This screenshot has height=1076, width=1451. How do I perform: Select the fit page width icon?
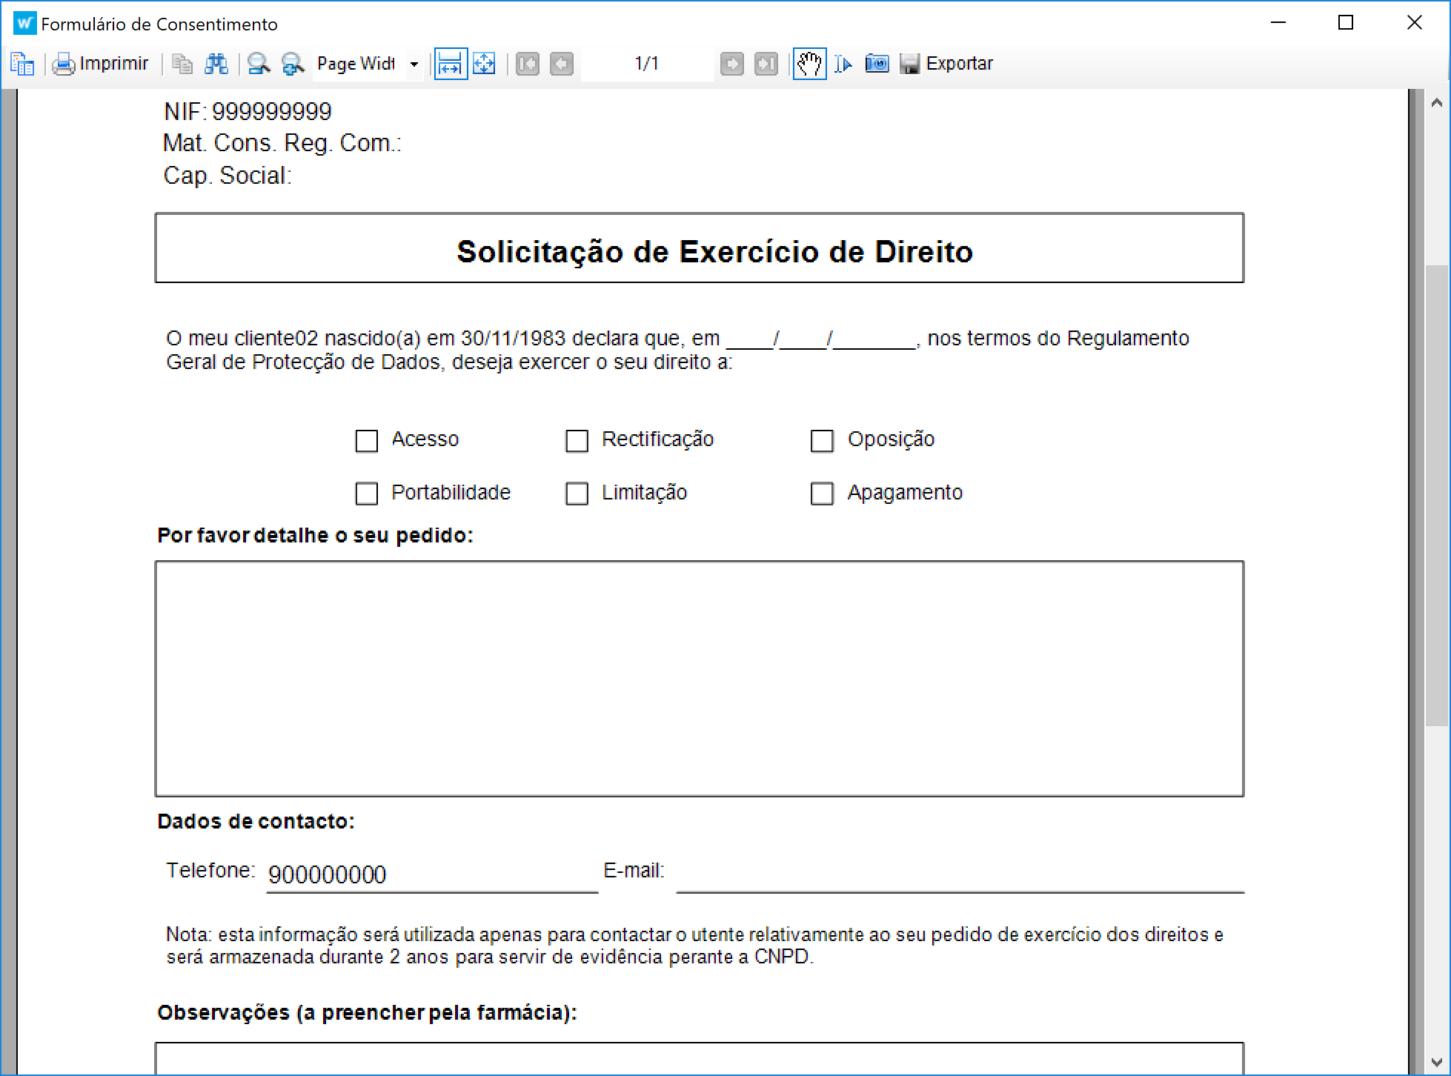(450, 64)
